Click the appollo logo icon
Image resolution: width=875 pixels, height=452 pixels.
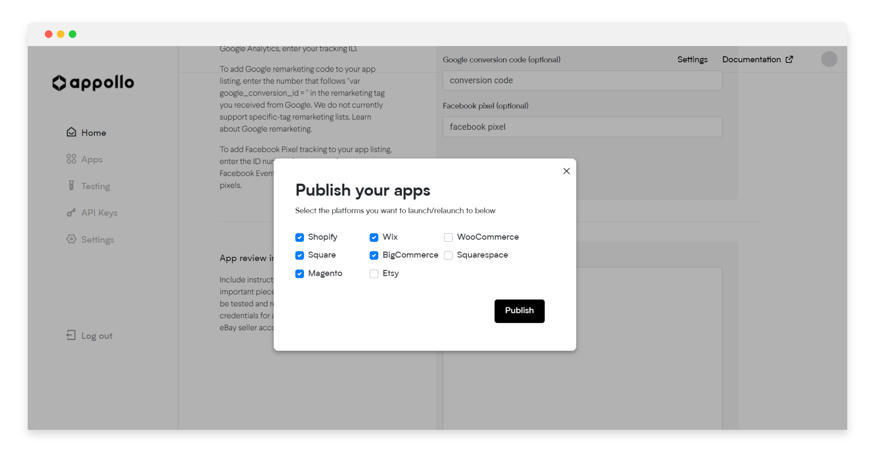pyautogui.click(x=59, y=83)
